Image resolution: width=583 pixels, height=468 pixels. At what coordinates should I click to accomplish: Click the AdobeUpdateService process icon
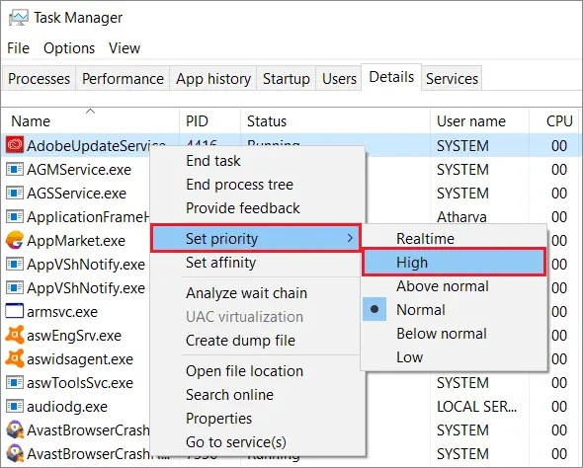coord(15,145)
